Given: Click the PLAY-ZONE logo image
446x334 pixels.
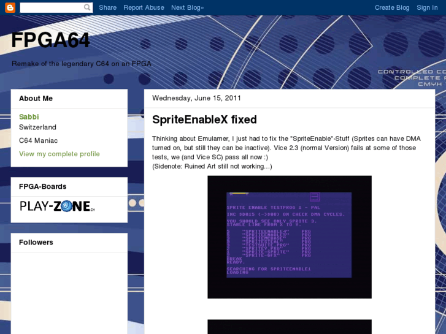Looking at the screenshot, I should click(x=58, y=206).
